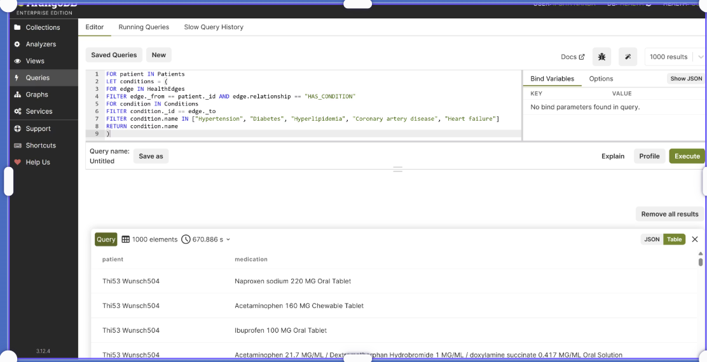Open Collections folder icon in sidebar

coord(17,27)
